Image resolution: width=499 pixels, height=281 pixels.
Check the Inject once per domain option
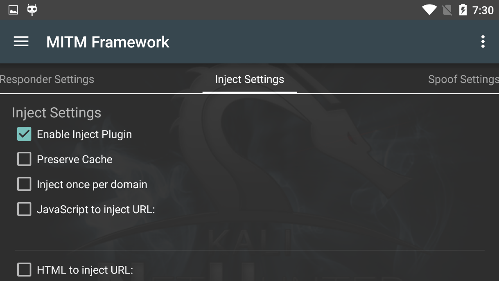point(24,184)
